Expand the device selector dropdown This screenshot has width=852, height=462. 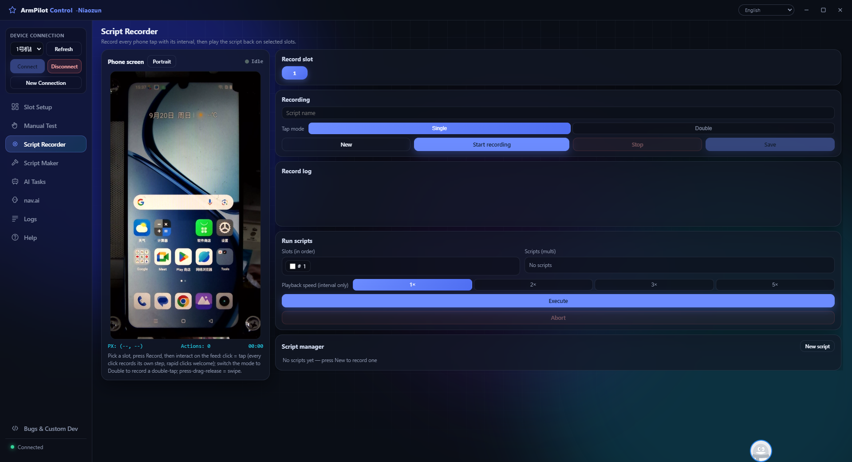(x=27, y=49)
